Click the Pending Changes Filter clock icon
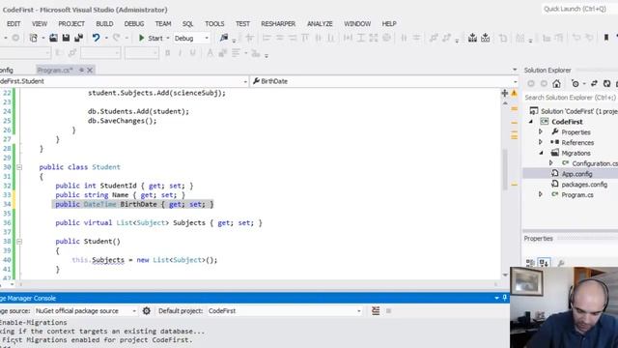 point(576,84)
